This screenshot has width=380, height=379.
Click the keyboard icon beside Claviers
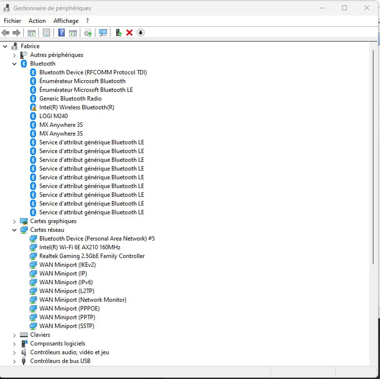tap(24, 335)
